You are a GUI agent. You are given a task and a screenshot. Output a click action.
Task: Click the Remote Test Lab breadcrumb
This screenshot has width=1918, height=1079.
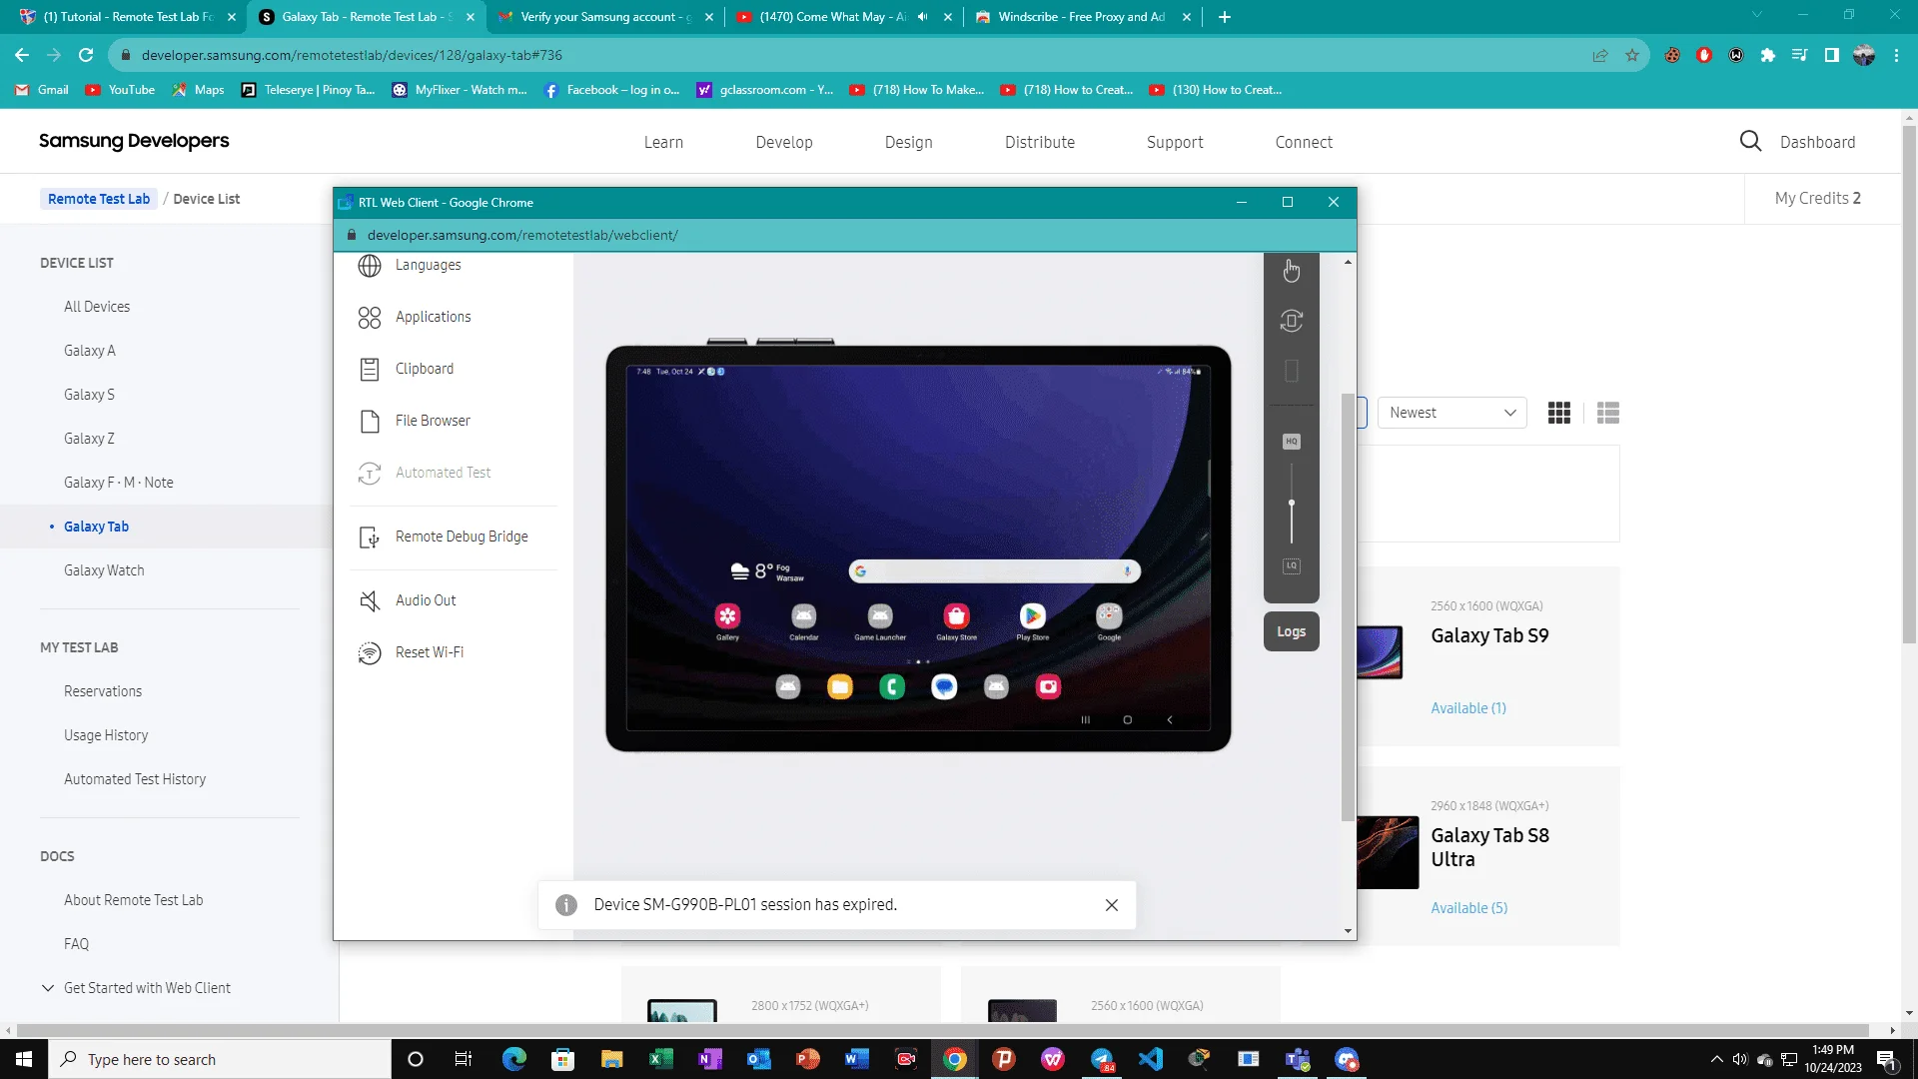(x=99, y=199)
